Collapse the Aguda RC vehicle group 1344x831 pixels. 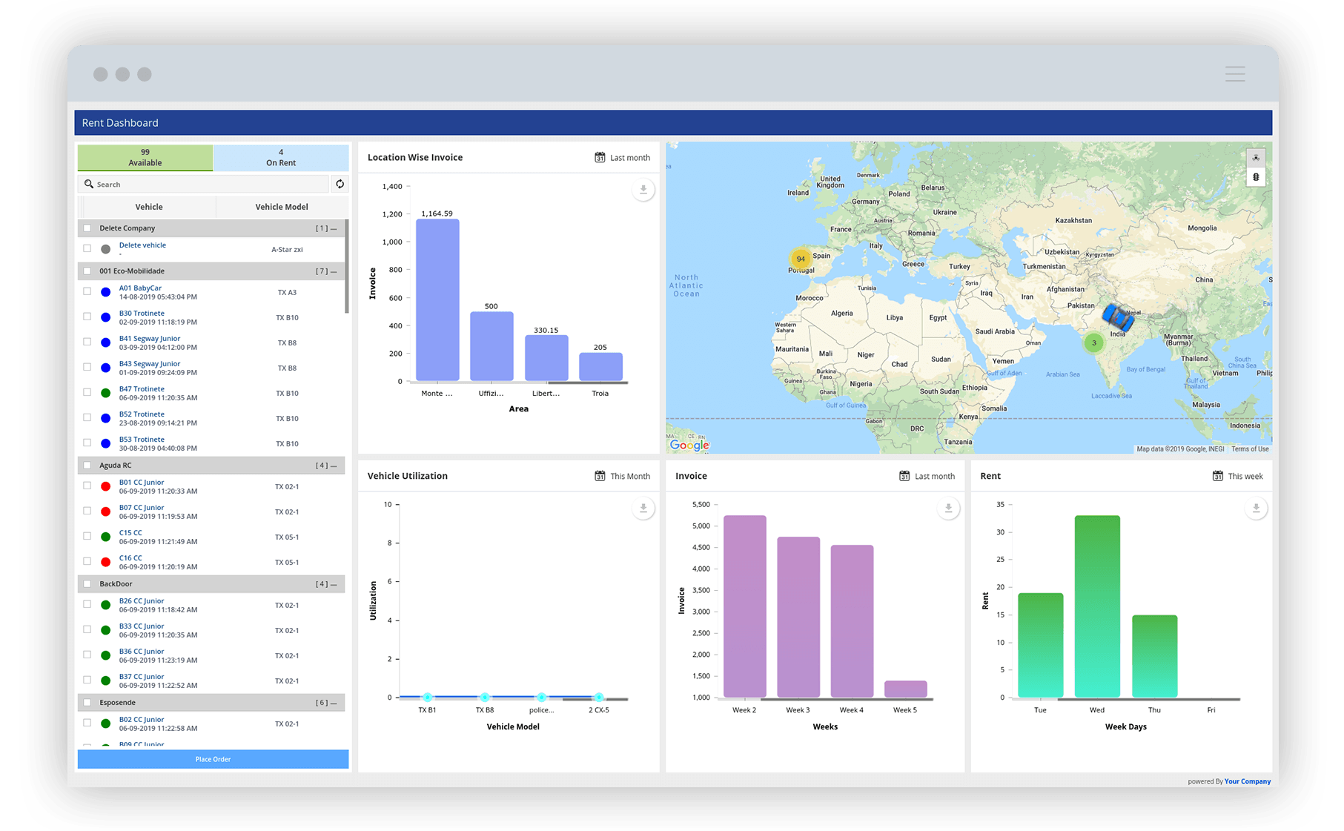335,465
